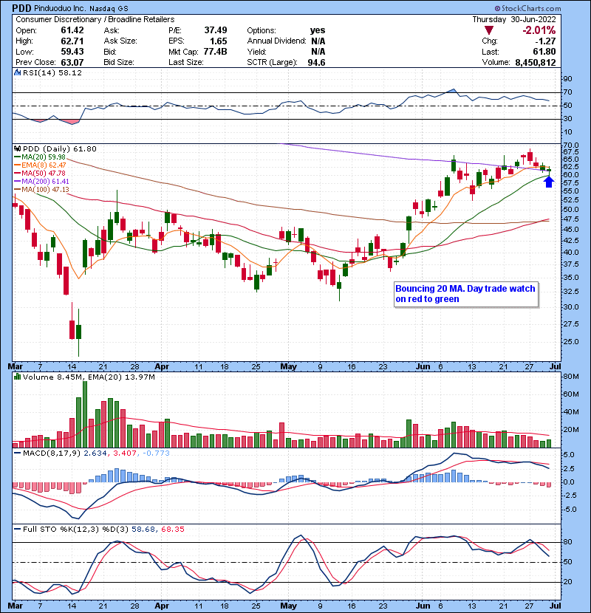This screenshot has height=613, width=591.
Task: Click the Annual Dividend N/A value
Action: click(318, 41)
